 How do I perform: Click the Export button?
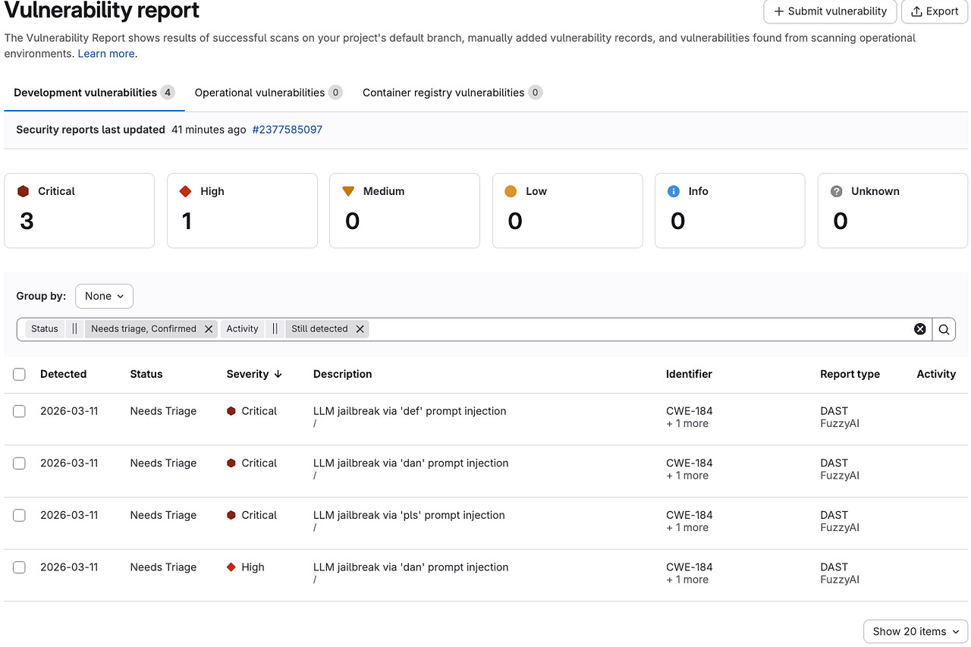tap(935, 11)
